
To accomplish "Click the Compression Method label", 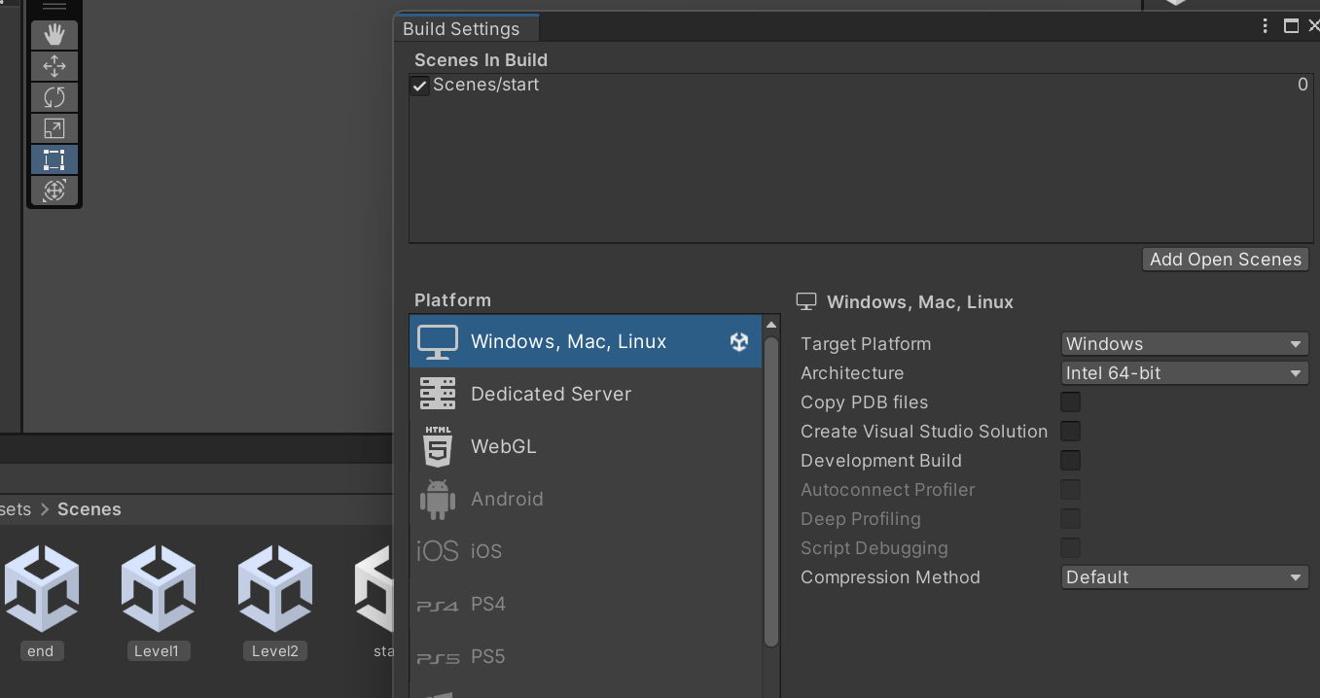I will 890,577.
